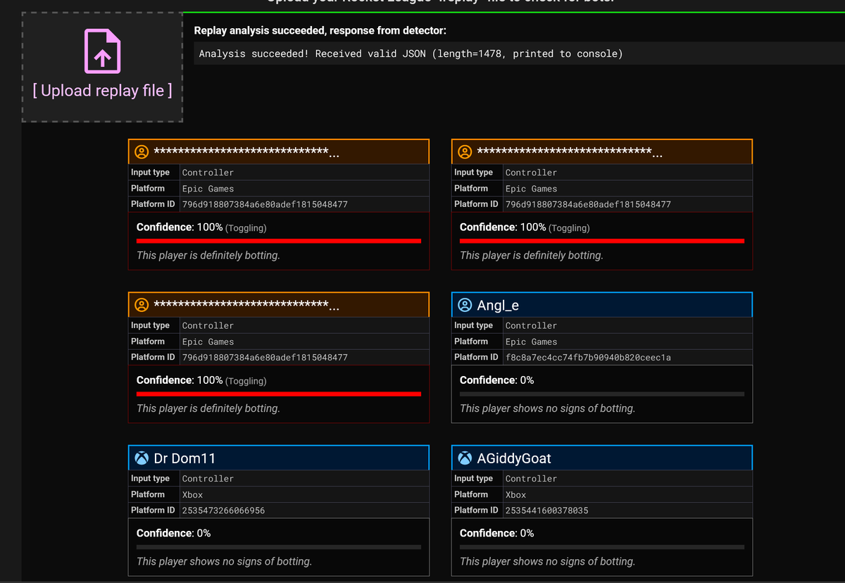Screen dimensions: 845x583
Task: Click "Xbox" platform value in Dr Dom11's card
Action: tap(192, 495)
